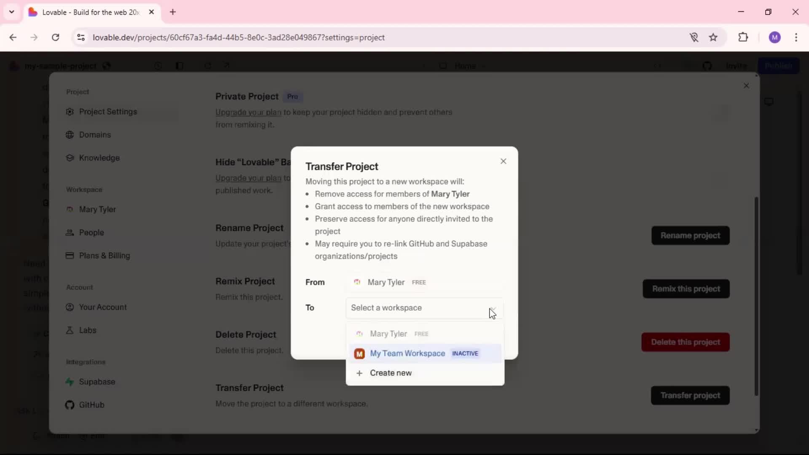809x455 pixels.
Task: Click the Mary Tyler From workspace field
Action: pyautogui.click(x=424, y=282)
